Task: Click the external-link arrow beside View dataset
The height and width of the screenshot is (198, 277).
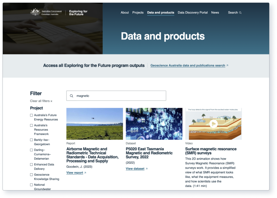Action: pyautogui.click(x=146, y=169)
